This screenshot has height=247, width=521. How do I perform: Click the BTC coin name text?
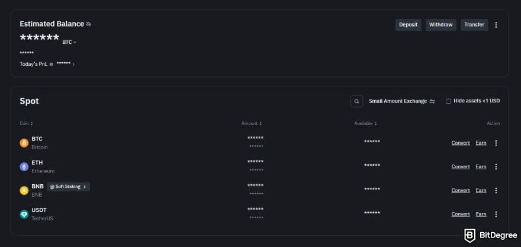point(37,139)
